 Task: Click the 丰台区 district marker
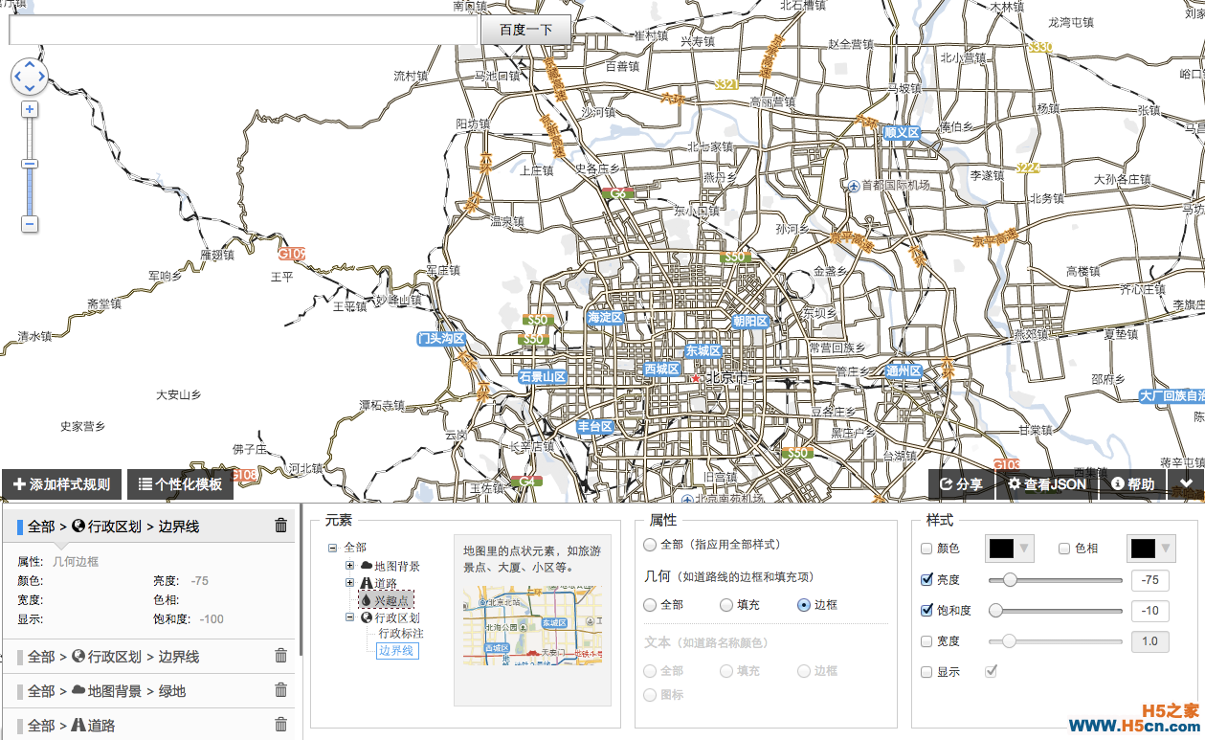(x=594, y=426)
